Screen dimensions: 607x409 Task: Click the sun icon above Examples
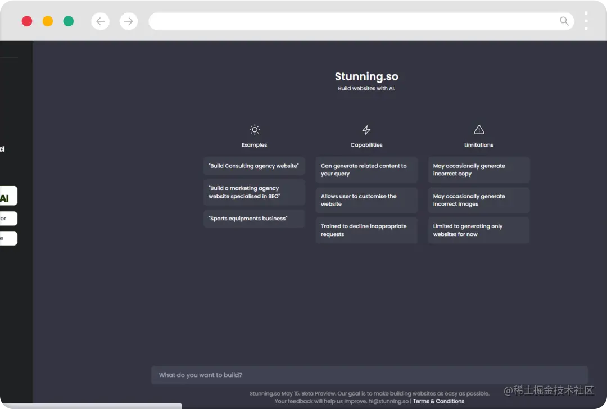pyautogui.click(x=255, y=130)
